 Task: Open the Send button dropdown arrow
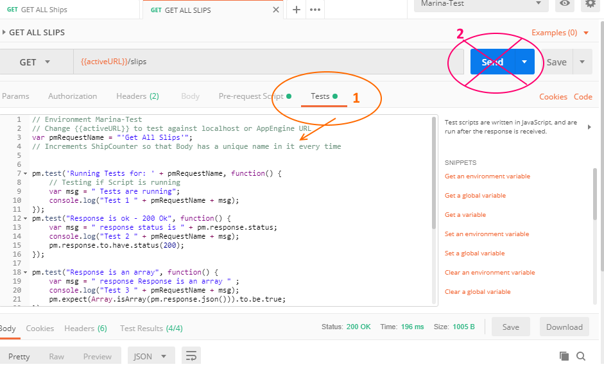click(524, 62)
